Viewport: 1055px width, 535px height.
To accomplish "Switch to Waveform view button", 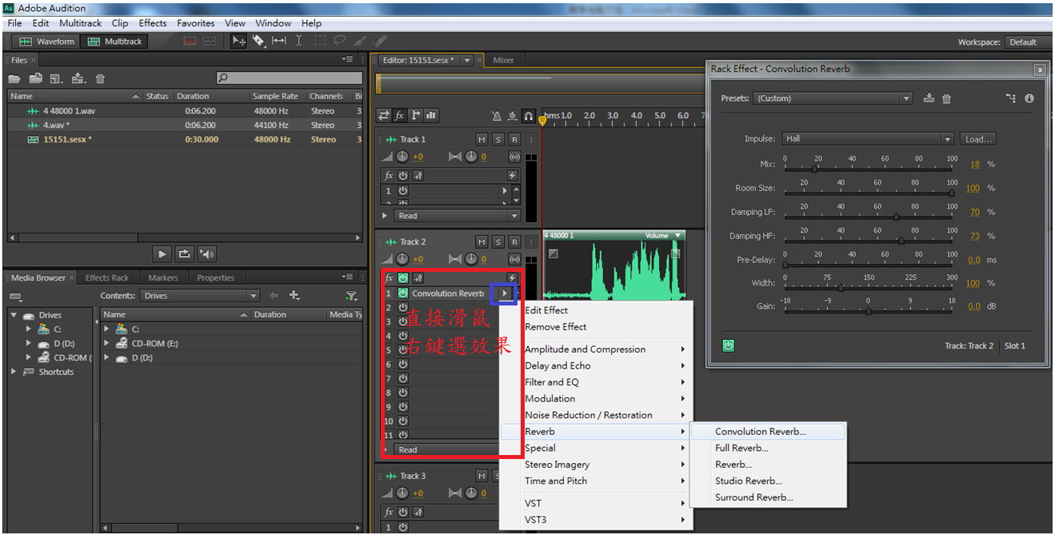I will [x=47, y=42].
